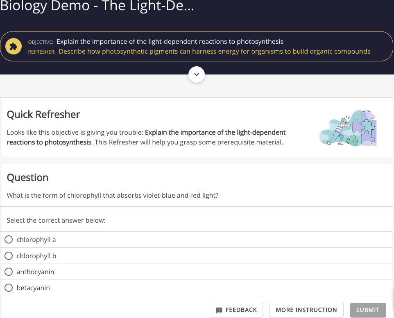The image size is (394, 318).
Task: Click the Feedback button's speech bubble icon
Action: 219,310
